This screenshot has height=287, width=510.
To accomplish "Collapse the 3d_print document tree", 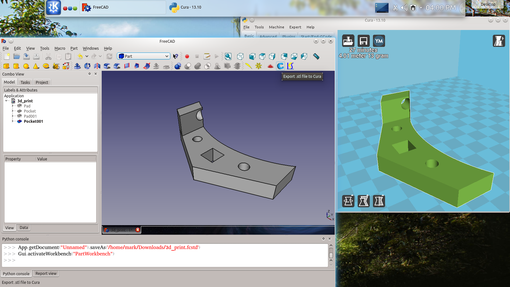I will [6, 101].
